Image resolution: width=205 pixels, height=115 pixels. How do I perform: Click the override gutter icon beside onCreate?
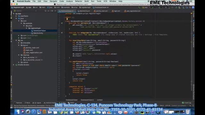click(62, 23)
